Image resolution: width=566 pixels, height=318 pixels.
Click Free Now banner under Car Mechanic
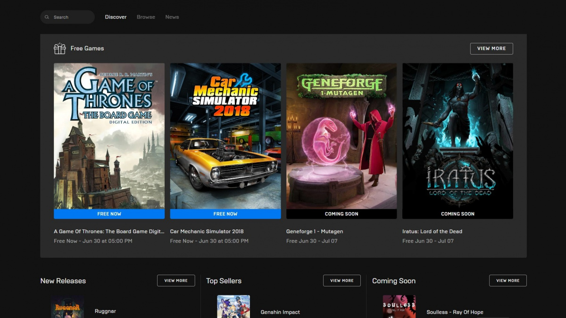(x=225, y=214)
